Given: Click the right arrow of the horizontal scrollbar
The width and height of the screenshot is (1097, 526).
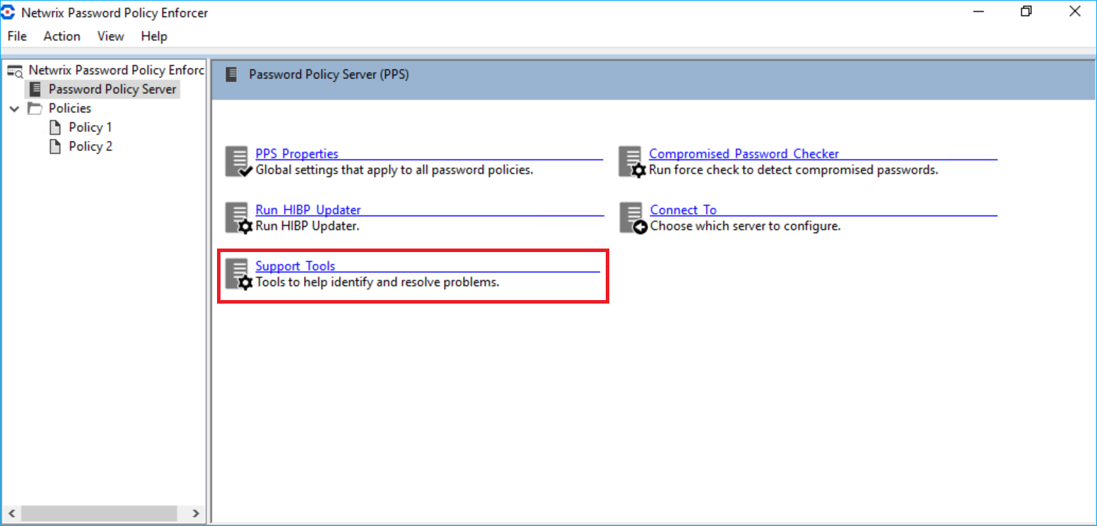Looking at the screenshot, I should tap(196, 513).
